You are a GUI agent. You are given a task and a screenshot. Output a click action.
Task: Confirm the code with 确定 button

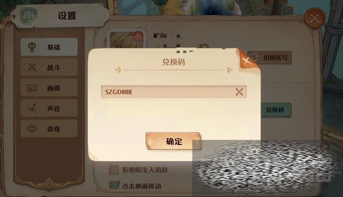pyautogui.click(x=174, y=141)
